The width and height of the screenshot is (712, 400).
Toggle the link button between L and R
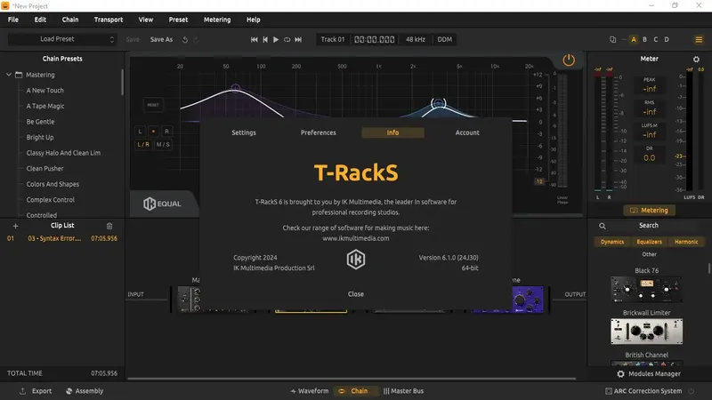[x=153, y=131]
